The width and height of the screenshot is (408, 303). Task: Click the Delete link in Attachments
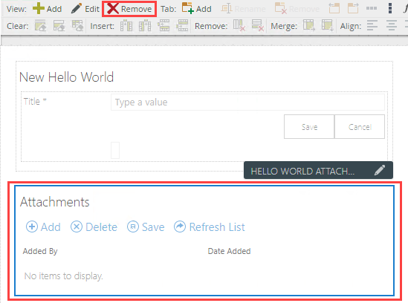click(x=94, y=227)
